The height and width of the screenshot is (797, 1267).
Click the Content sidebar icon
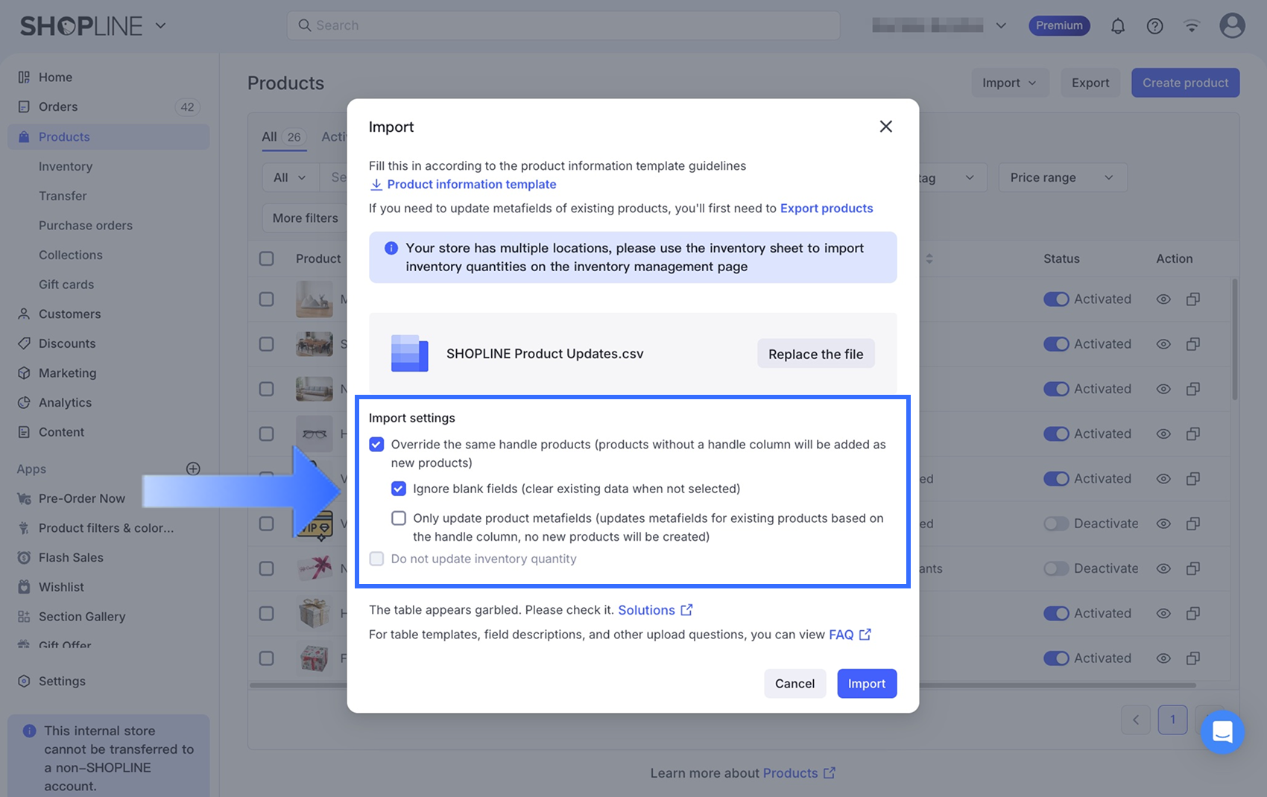pos(24,432)
